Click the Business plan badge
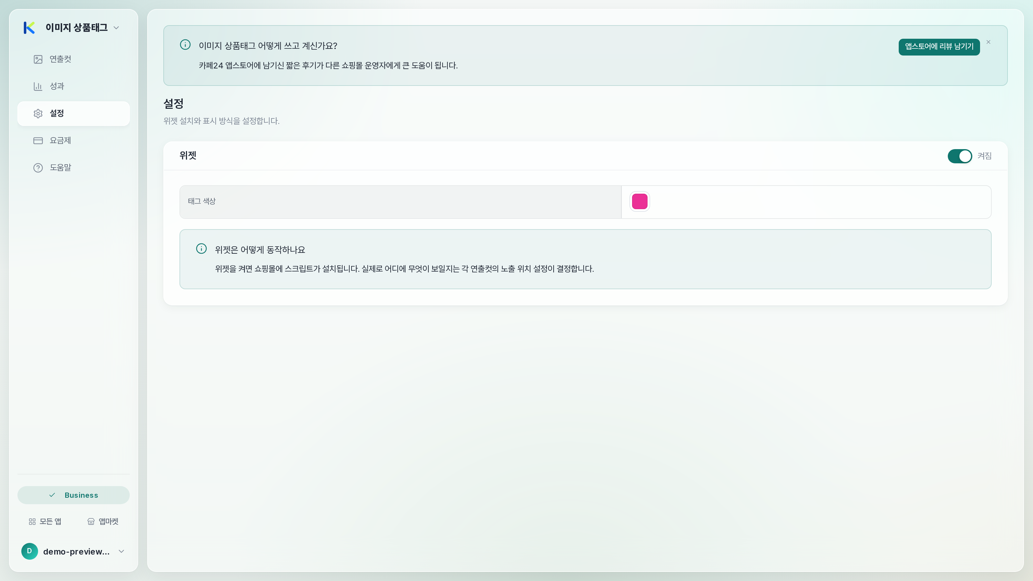This screenshot has height=581, width=1033. tap(73, 495)
